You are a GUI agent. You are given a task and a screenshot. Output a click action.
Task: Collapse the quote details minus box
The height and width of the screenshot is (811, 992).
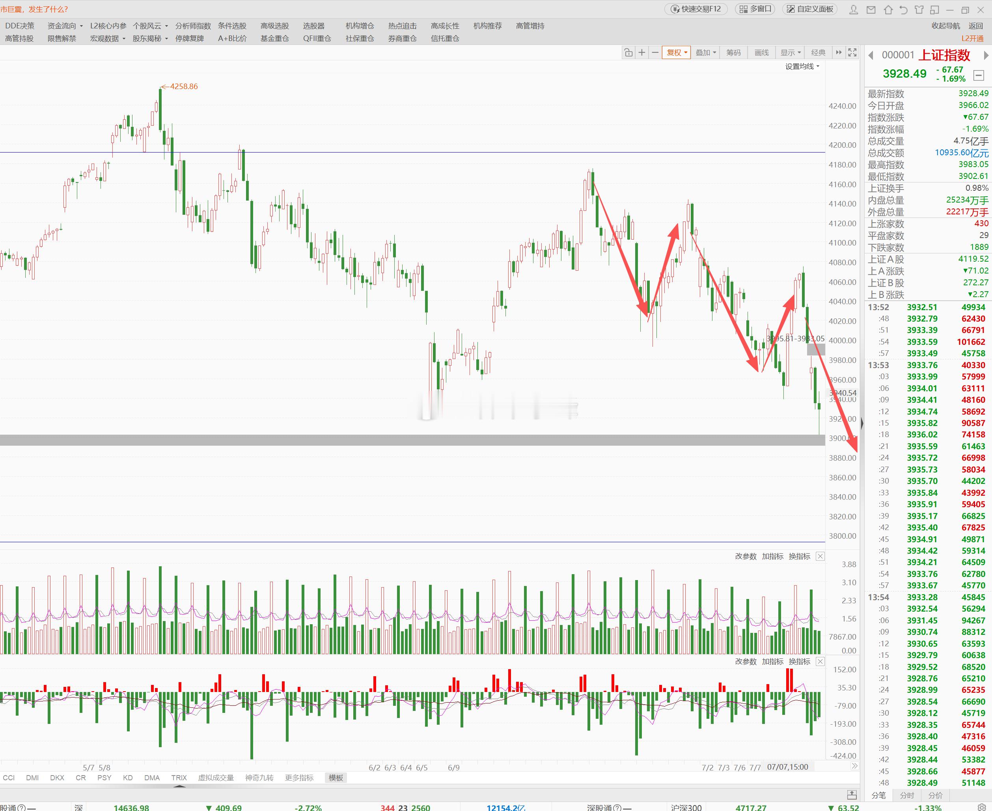click(979, 75)
